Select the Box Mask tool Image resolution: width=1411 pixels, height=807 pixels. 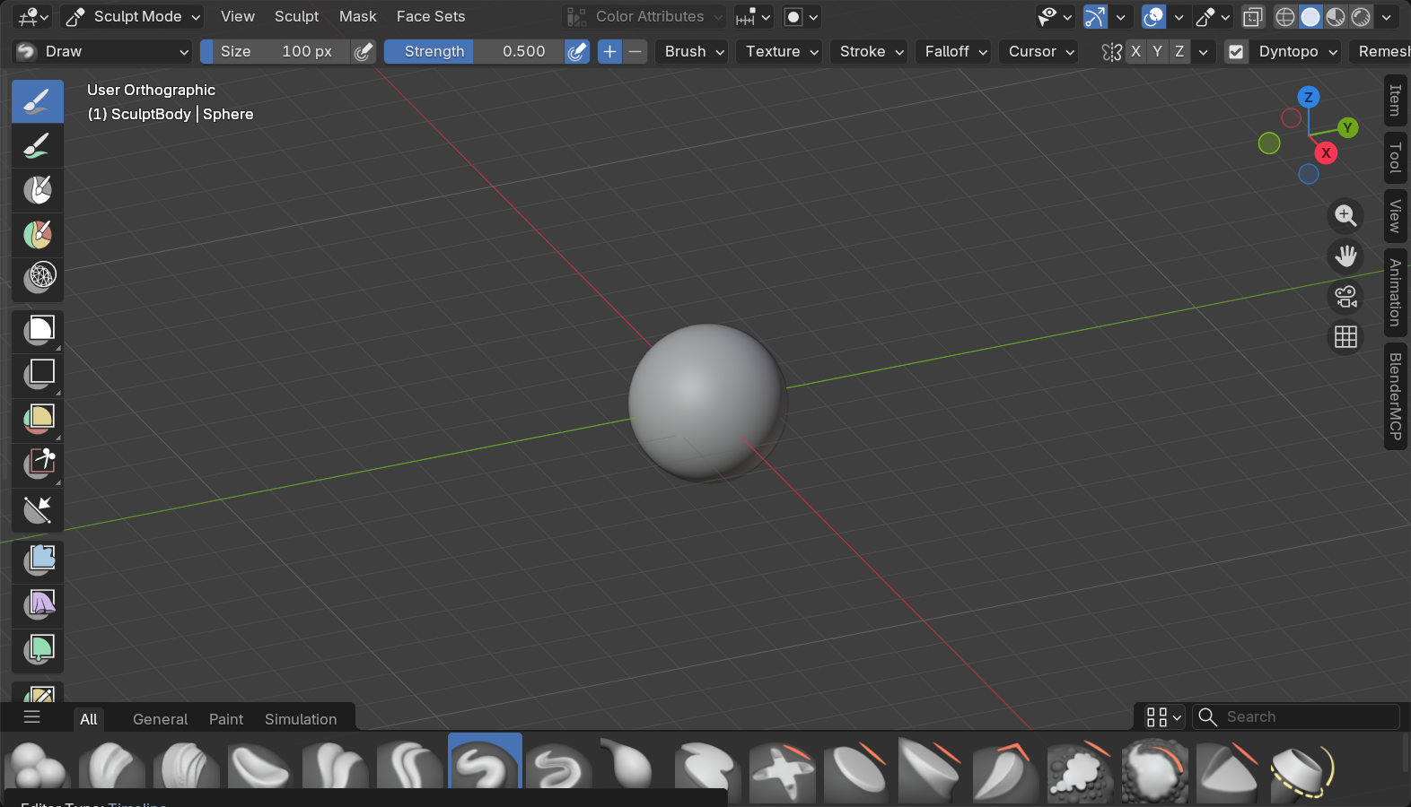point(38,331)
